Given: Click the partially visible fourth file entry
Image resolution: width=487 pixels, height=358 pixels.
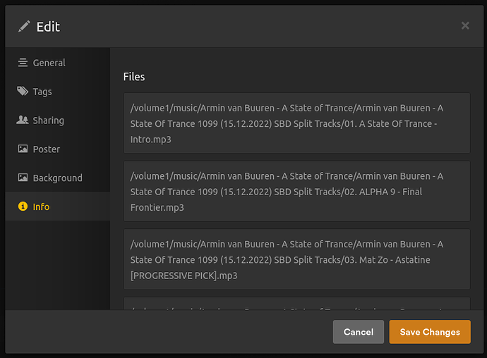Looking at the screenshot, I should point(296,304).
